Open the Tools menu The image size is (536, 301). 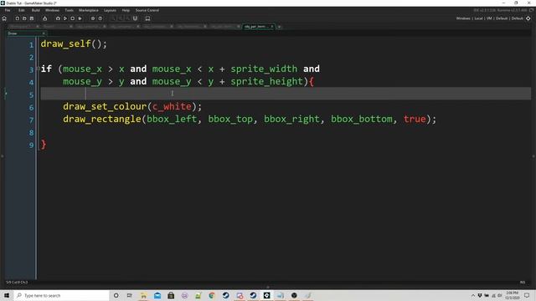coord(69,10)
